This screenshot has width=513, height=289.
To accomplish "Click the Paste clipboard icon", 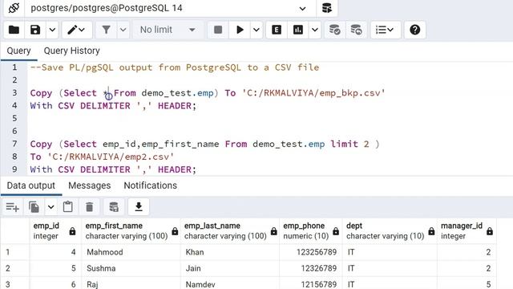I will 67,207.
